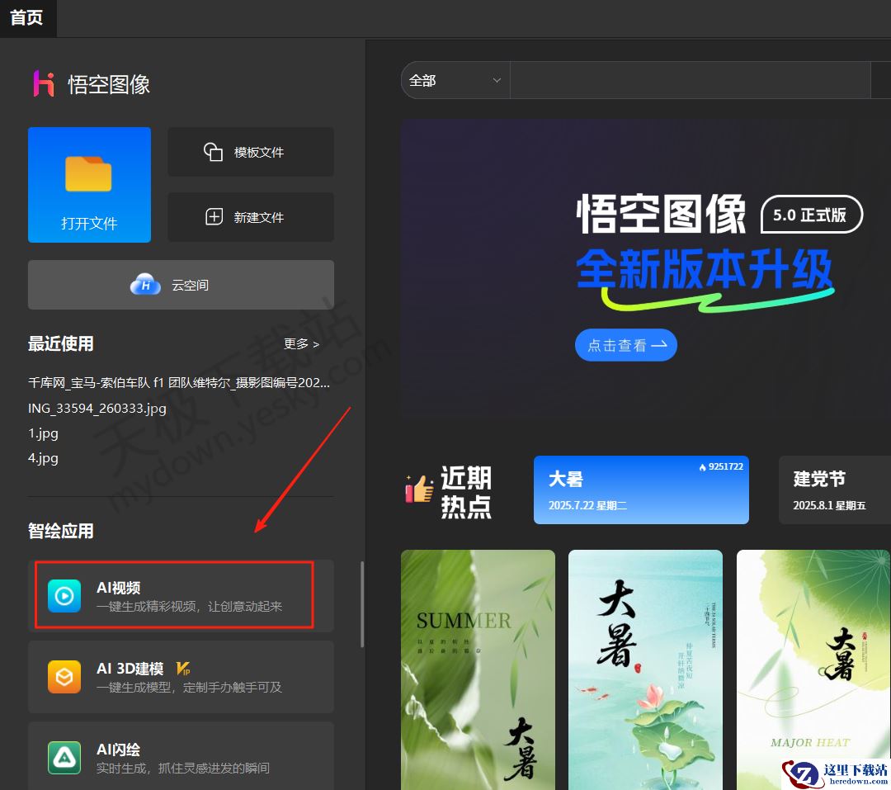This screenshot has width=891, height=790.
Task: Open recent file 千库网_宝马-索伯车队 f1
Action: (179, 383)
